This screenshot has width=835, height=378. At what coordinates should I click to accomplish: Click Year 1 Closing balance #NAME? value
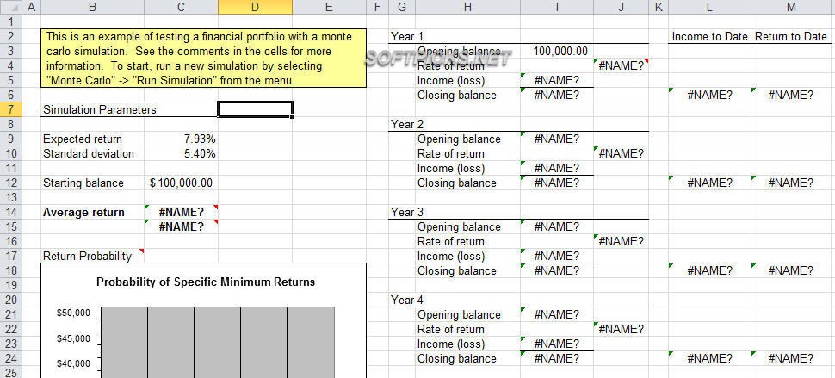coord(556,96)
